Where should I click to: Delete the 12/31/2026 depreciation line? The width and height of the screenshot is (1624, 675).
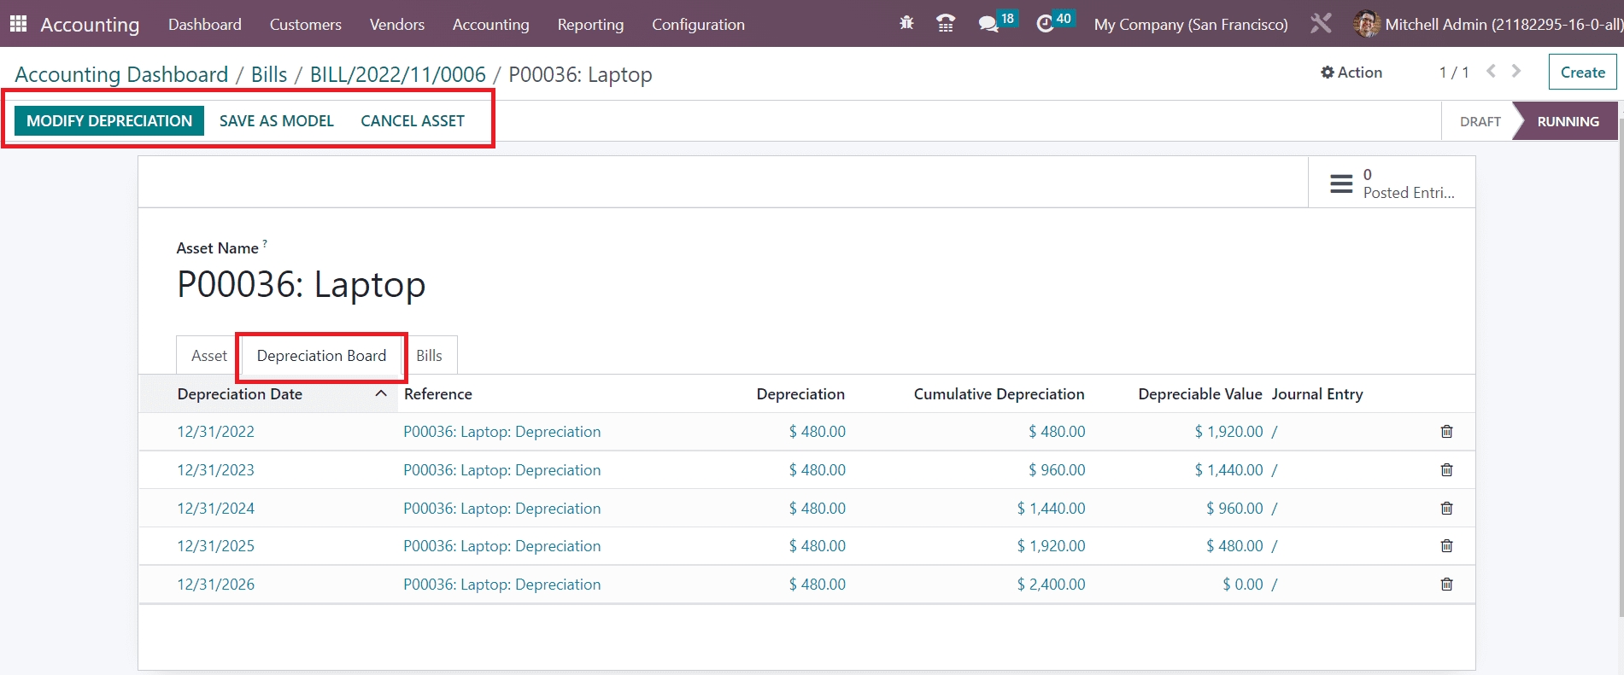pos(1446,585)
